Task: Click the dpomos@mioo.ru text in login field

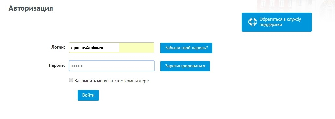Action: tap(87, 48)
